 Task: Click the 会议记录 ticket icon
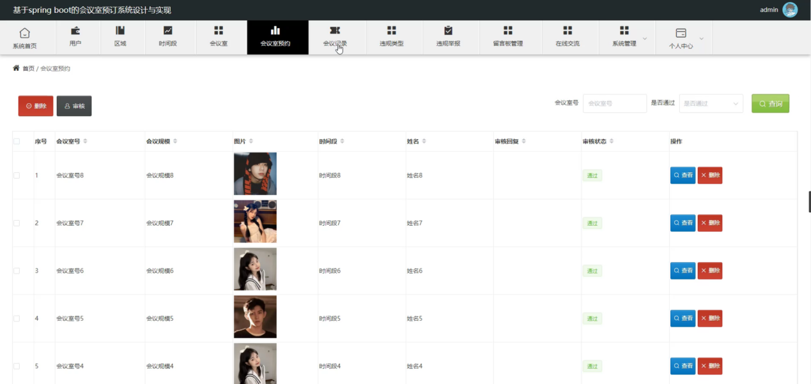[x=335, y=31]
